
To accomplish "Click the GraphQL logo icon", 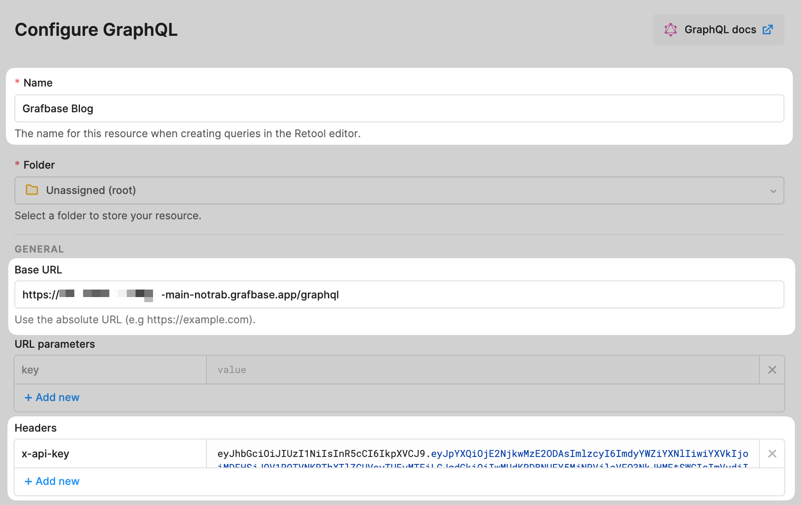I will [670, 30].
